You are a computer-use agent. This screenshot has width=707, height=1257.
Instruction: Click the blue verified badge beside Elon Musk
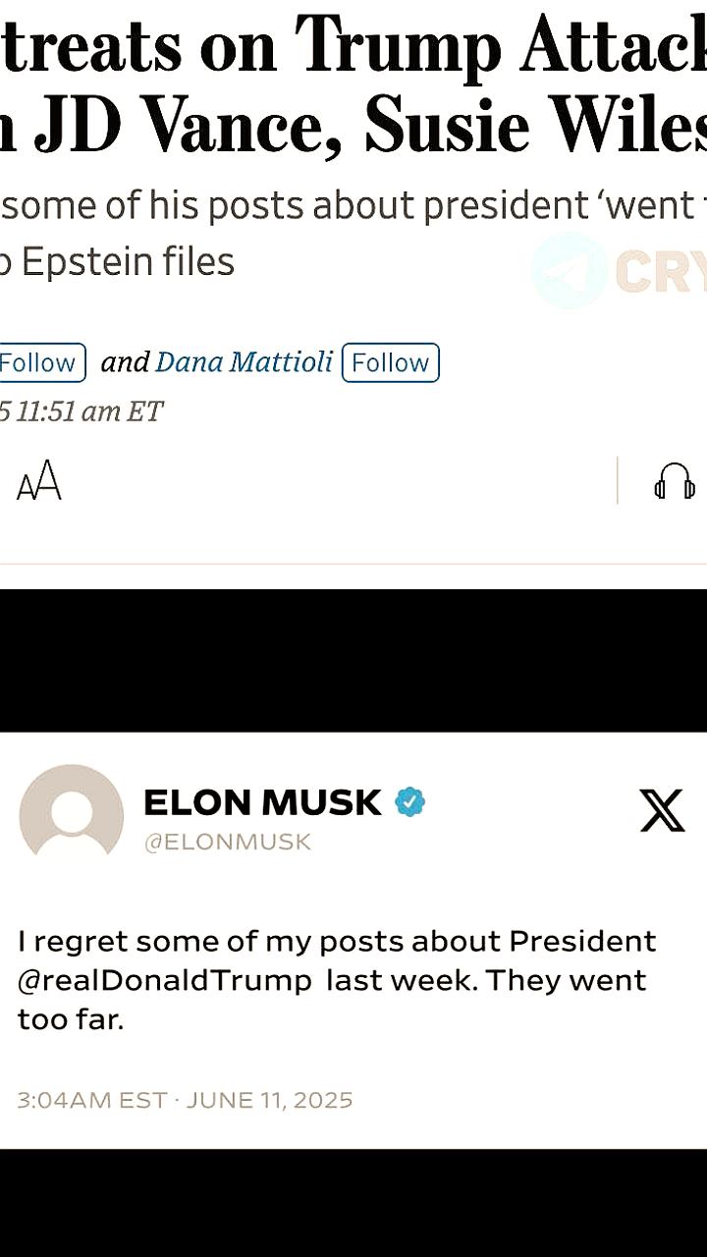409,802
